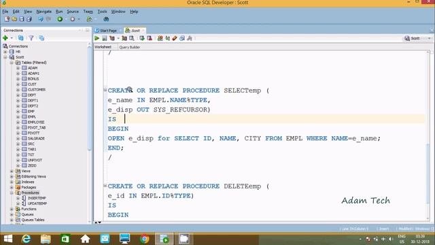
Task: Expand the Packages node
Action: (x=12, y=187)
